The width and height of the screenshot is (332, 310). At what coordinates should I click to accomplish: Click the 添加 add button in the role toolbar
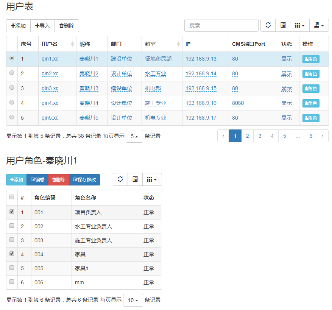16,179
